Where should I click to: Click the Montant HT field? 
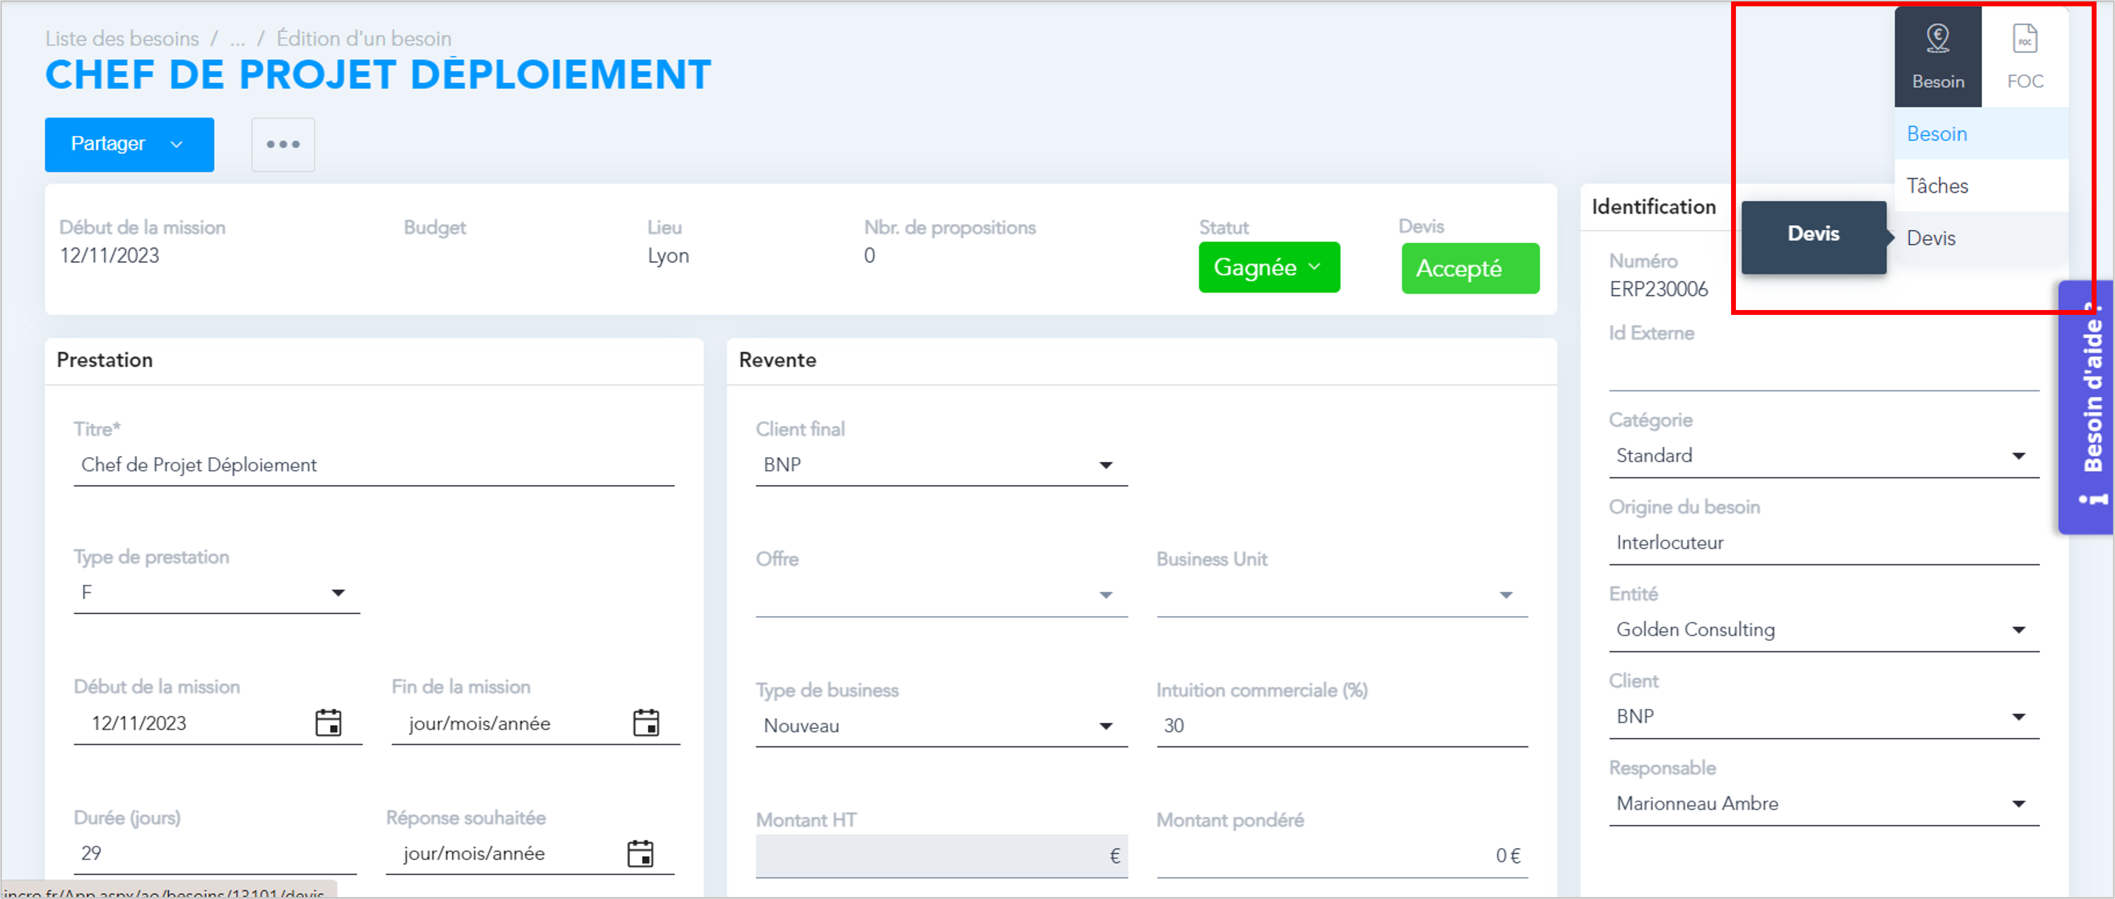941,856
